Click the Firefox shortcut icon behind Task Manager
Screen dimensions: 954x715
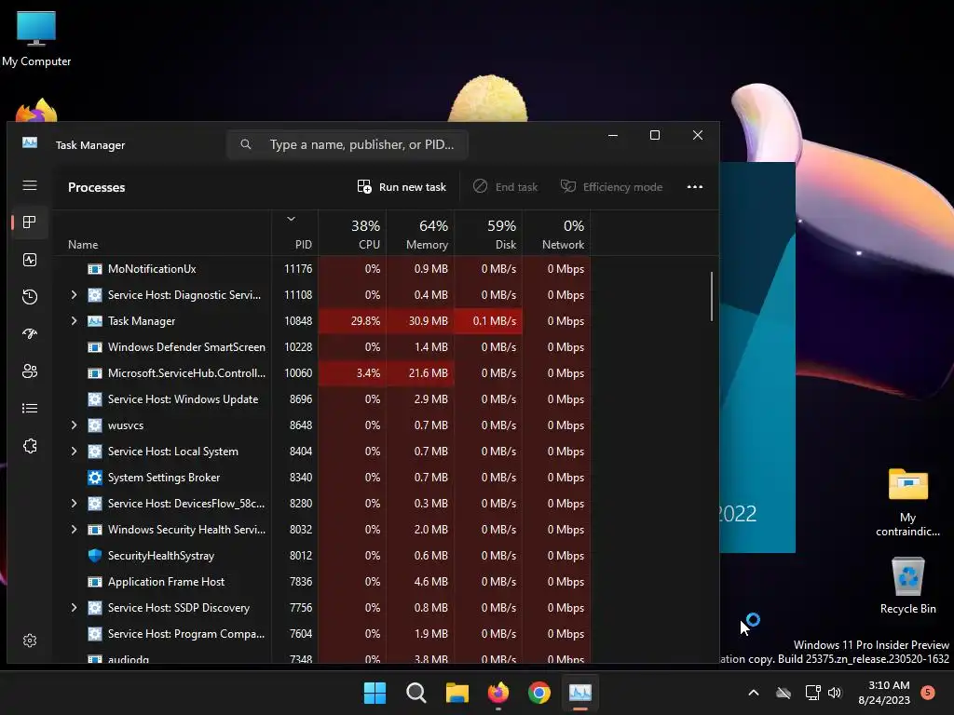click(36, 110)
